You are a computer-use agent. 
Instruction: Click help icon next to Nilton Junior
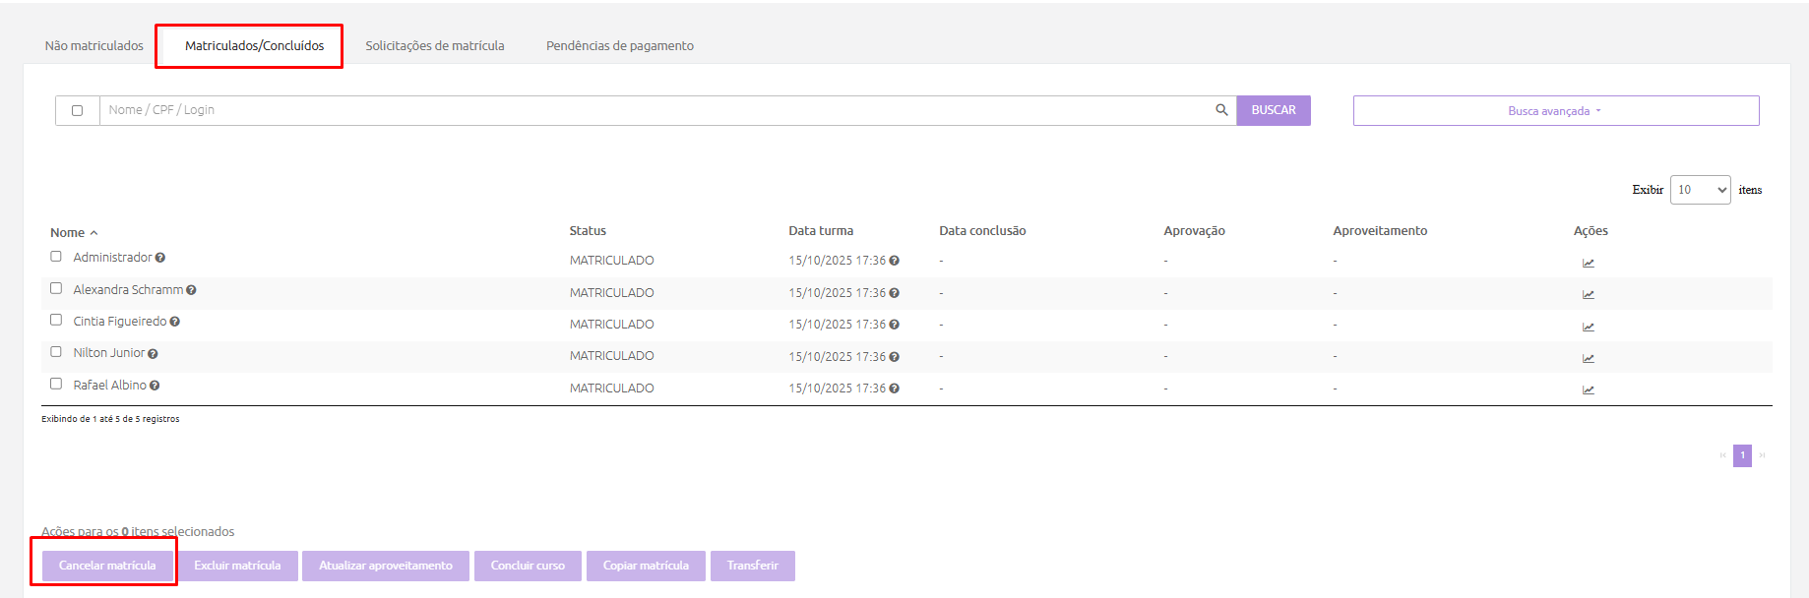point(153,354)
